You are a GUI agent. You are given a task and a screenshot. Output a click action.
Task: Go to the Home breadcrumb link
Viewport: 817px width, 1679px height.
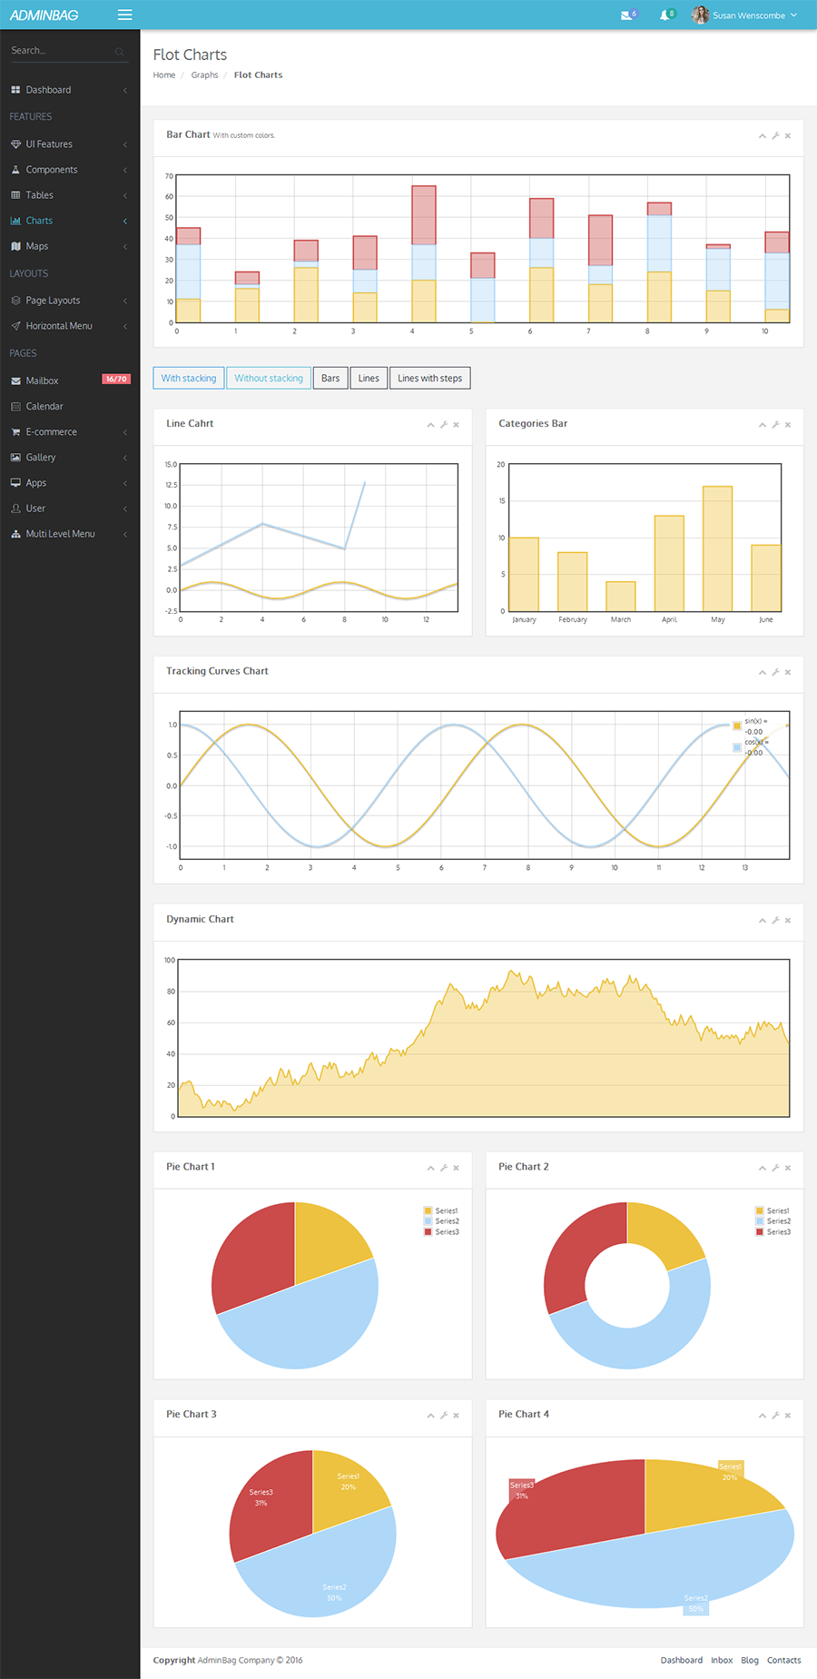pyautogui.click(x=164, y=75)
